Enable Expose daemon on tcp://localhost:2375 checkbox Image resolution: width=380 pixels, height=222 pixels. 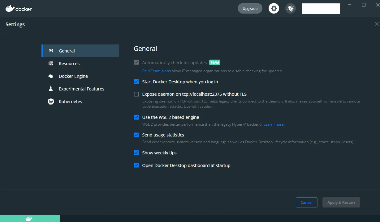[x=136, y=94]
